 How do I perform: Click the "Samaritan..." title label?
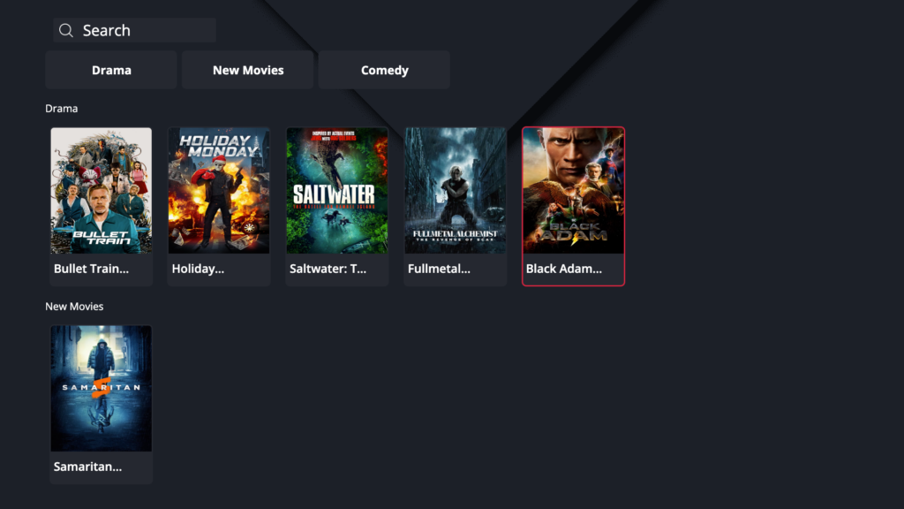point(87,467)
